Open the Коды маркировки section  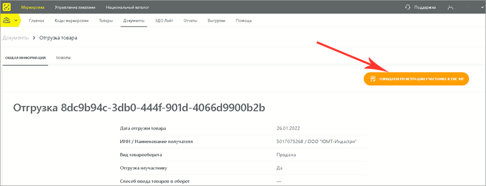(x=71, y=21)
